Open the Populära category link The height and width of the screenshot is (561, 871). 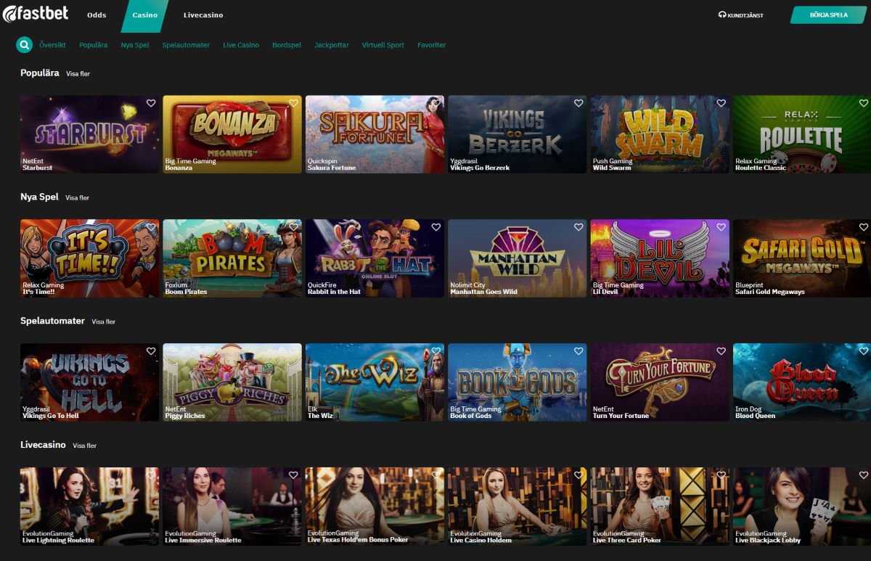(93, 45)
